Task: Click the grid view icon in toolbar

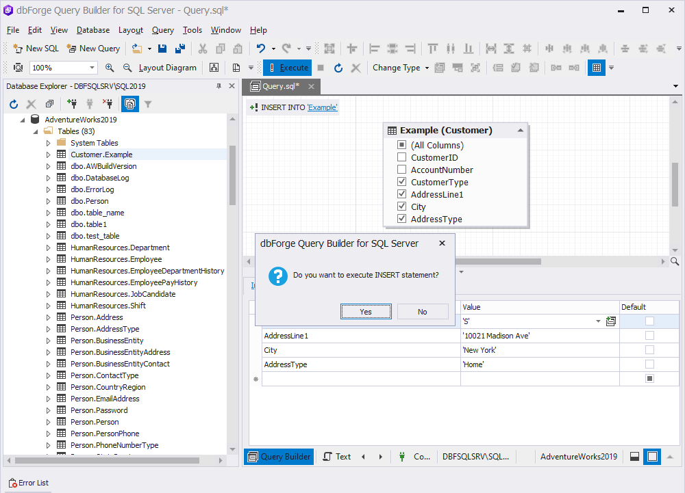Action: tap(597, 68)
